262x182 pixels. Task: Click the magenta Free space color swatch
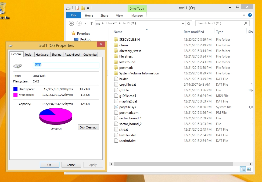[x=15, y=95]
